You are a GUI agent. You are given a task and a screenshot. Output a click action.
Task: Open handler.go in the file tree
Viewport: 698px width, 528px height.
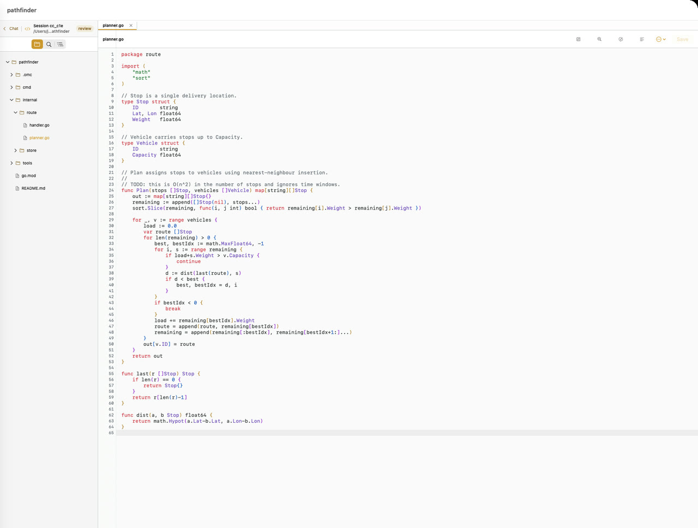39,125
